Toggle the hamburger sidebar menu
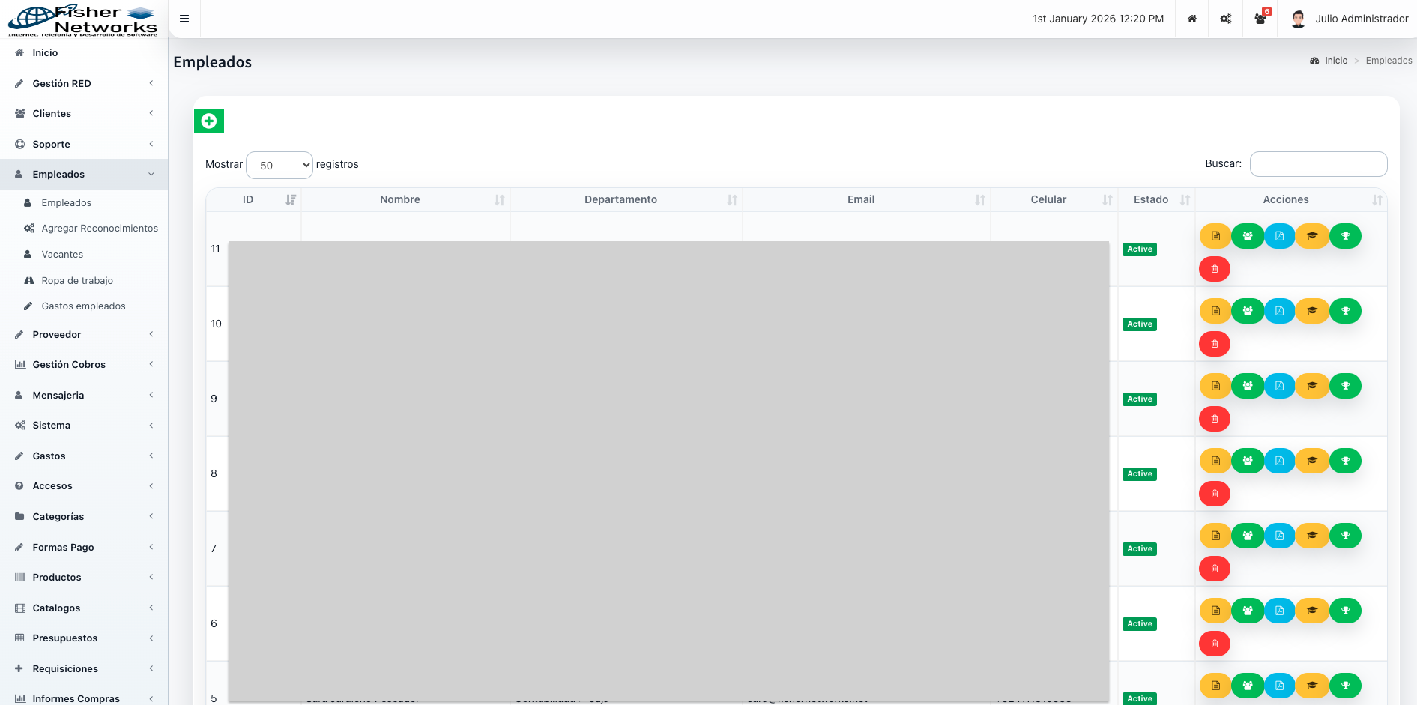Screen dimensions: 1417x705 pos(184,19)
